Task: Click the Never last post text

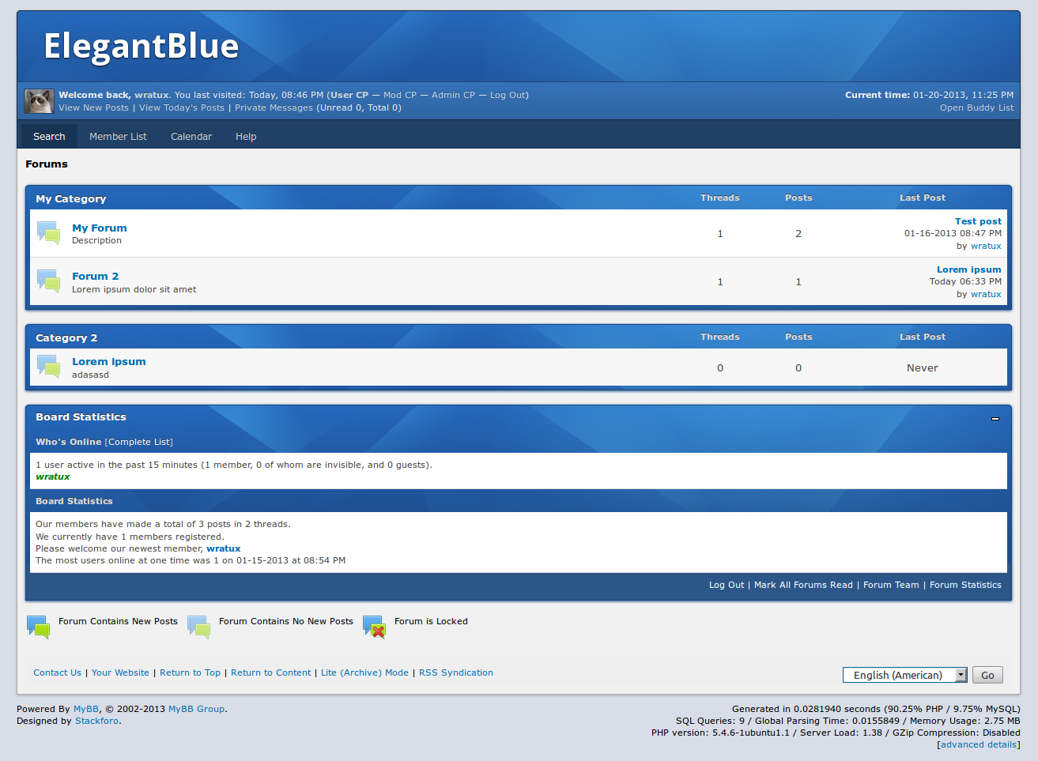Action: coord(923,368)
